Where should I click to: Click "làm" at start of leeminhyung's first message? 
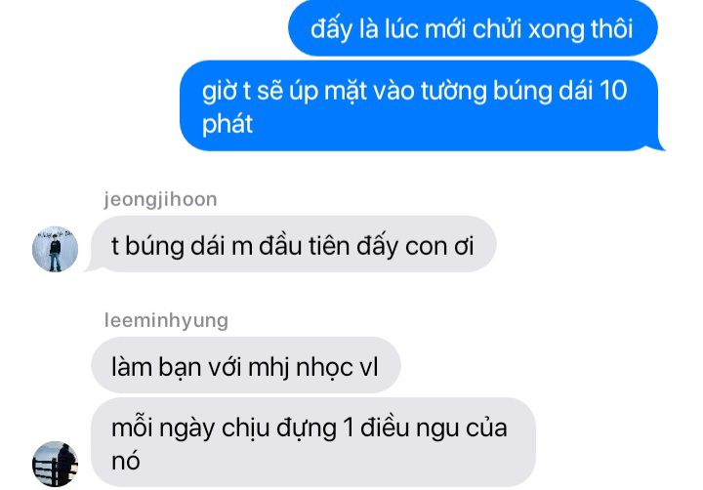[x=131, y=367]
